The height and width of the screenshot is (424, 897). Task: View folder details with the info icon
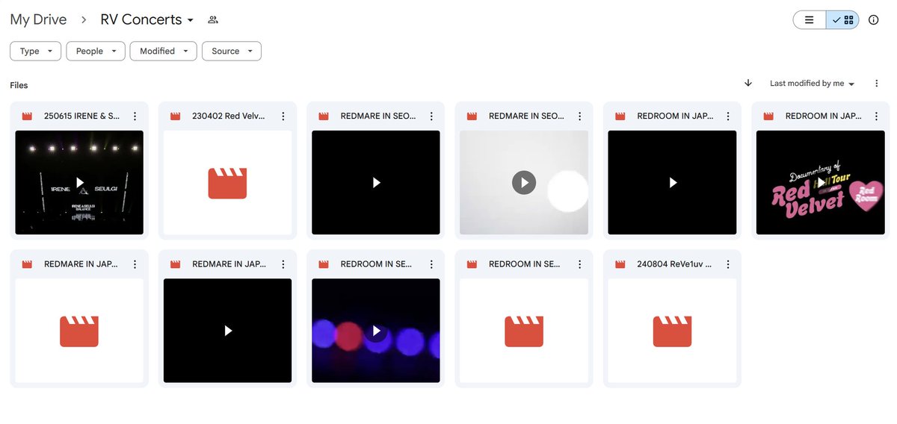click(874, 20)
